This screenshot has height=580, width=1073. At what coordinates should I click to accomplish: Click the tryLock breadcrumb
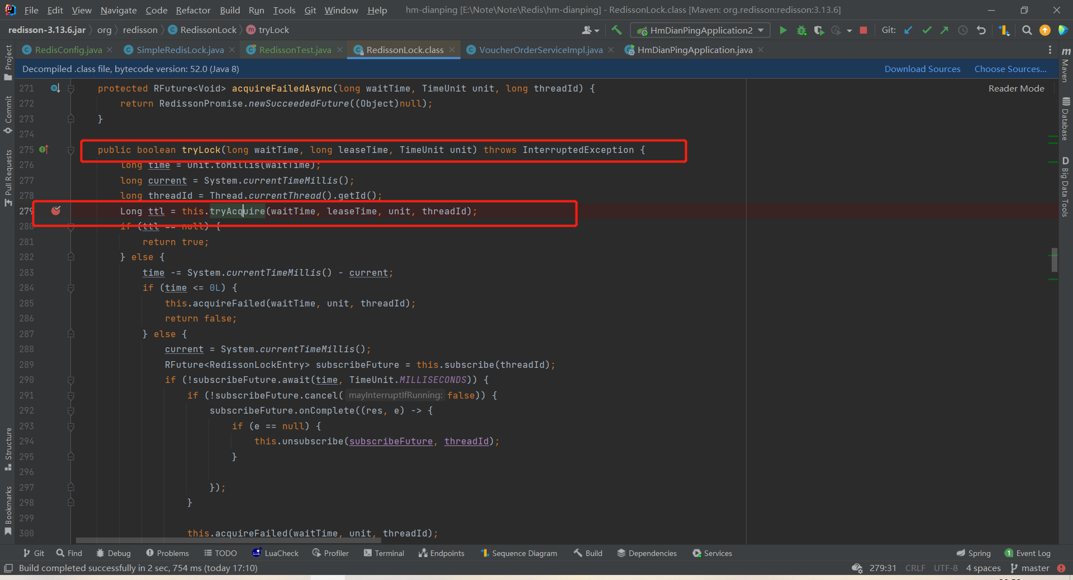[x=268, y=30]
